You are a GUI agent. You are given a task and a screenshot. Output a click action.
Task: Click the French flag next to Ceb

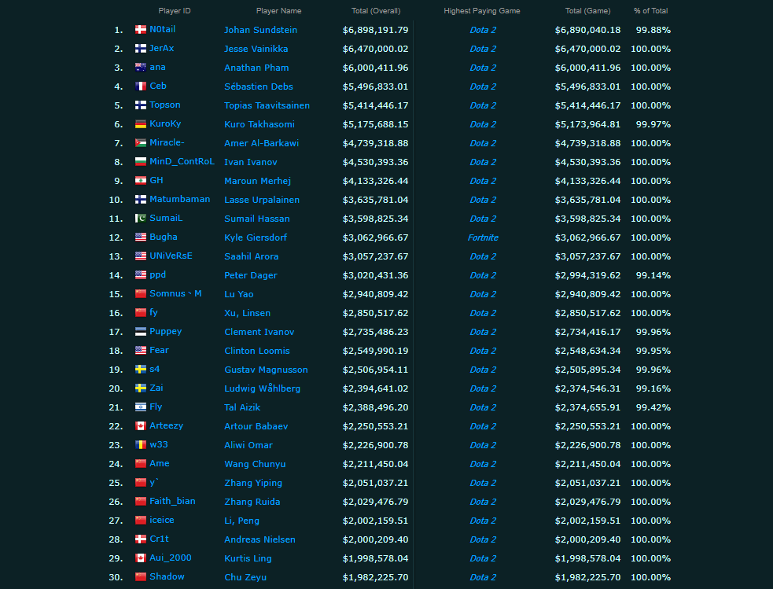point(141,87)
